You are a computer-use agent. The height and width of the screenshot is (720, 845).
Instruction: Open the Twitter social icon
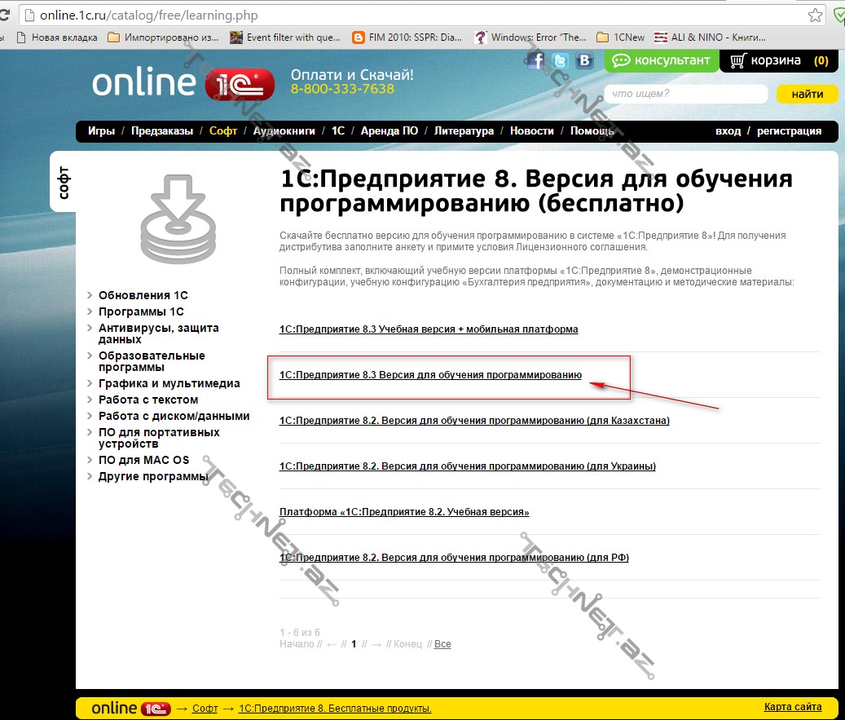point(561,60)
